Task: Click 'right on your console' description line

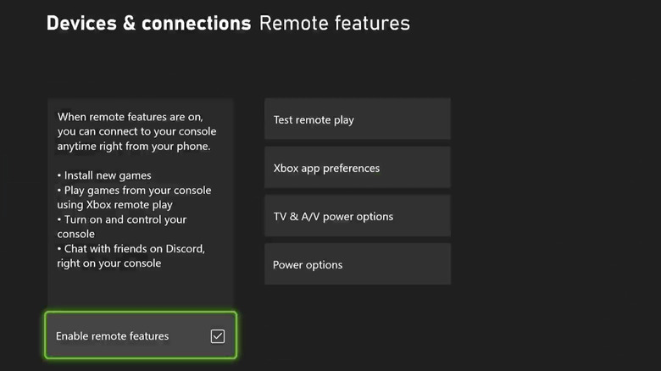Action: (x=109, y=263)
